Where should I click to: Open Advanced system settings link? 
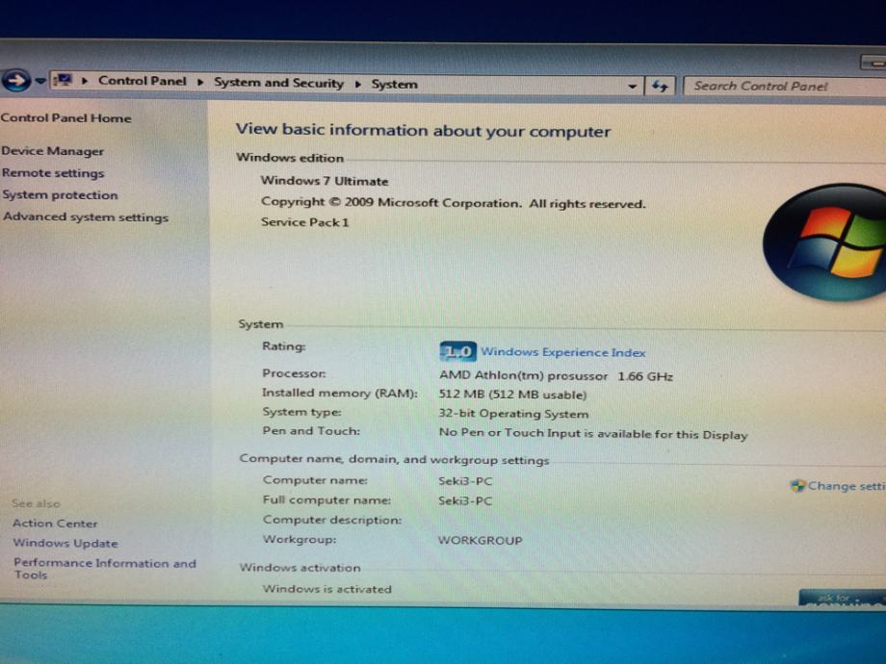(x=86, y=217)
